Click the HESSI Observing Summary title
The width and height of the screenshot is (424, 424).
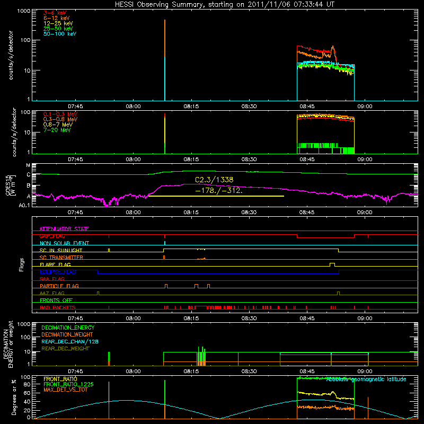click(224, 4)
